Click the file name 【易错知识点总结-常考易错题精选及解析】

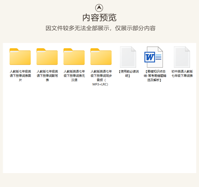coord(155,76)
